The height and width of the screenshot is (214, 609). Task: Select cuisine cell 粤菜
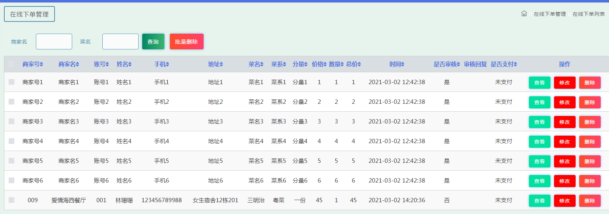(279, 200)
